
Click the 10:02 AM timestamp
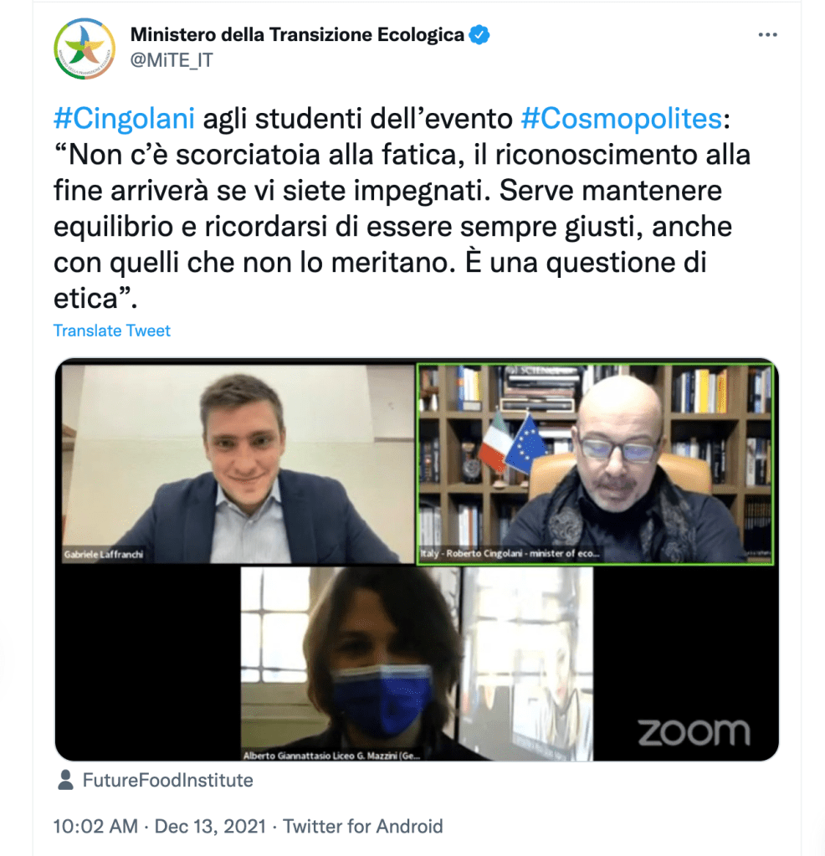click(95, 826)
